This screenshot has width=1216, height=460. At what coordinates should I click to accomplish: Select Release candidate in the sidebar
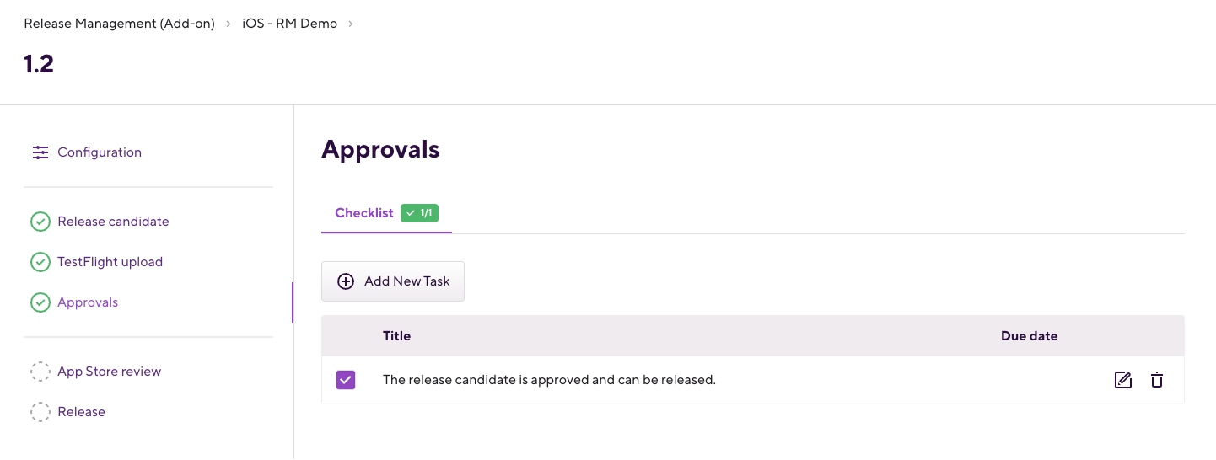tap(113, 222)
